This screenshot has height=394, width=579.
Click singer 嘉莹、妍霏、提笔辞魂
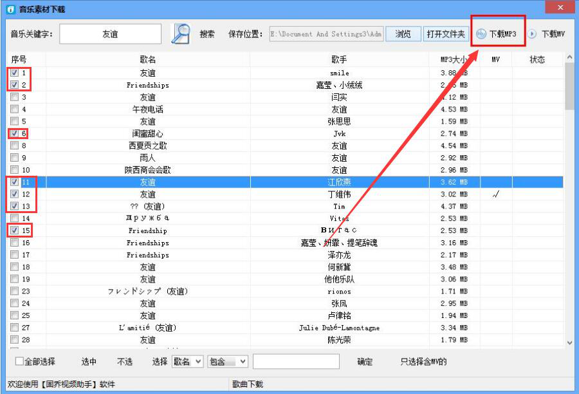[x=339, y=243]
